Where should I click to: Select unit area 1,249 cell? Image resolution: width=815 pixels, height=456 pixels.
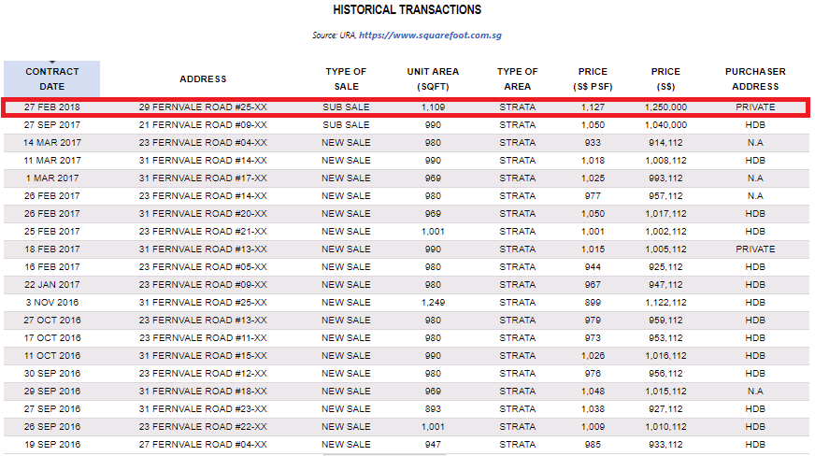tap(433, 302)
